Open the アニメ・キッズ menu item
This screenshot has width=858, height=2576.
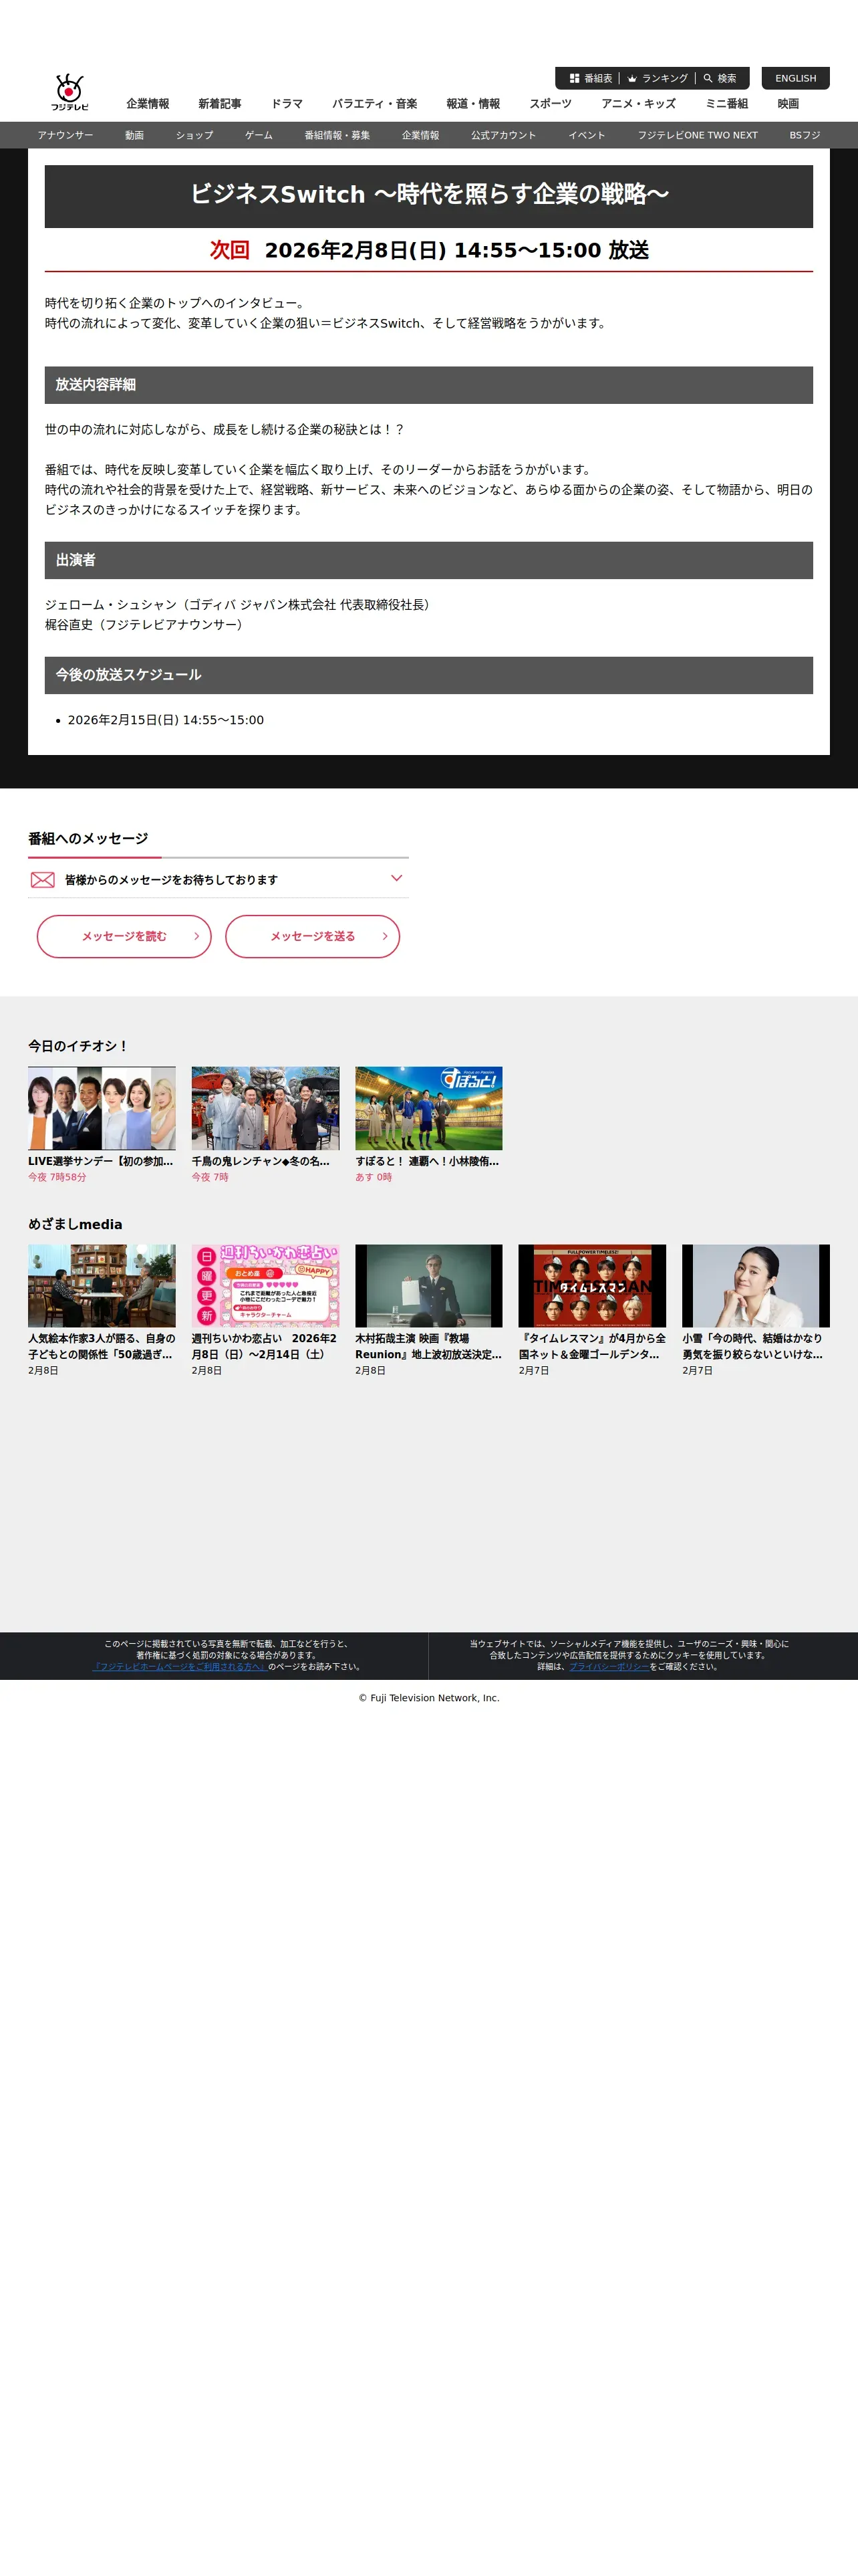(x=638, y=104)
